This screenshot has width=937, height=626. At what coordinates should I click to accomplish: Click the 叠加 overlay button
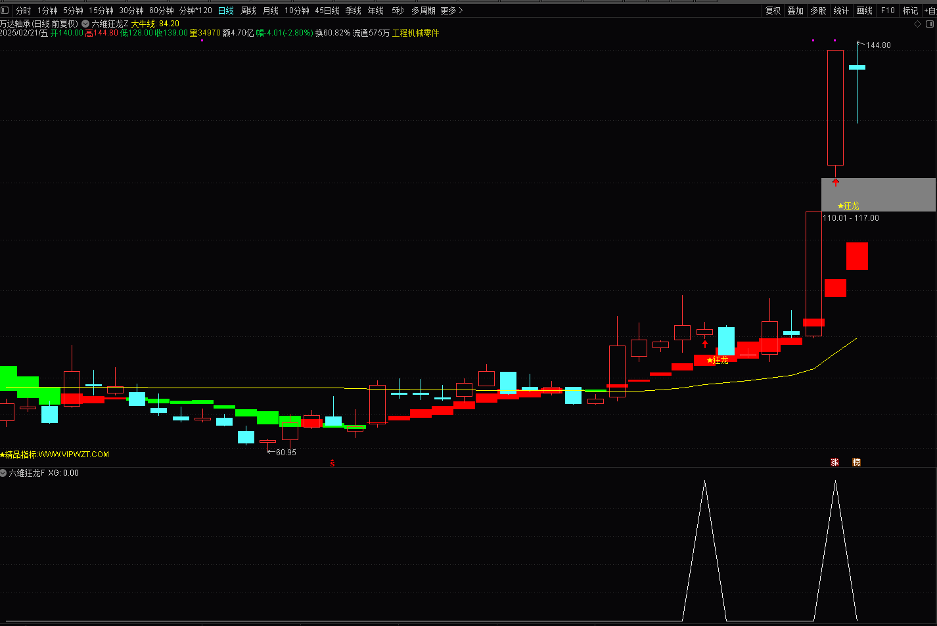coord(796,11)
